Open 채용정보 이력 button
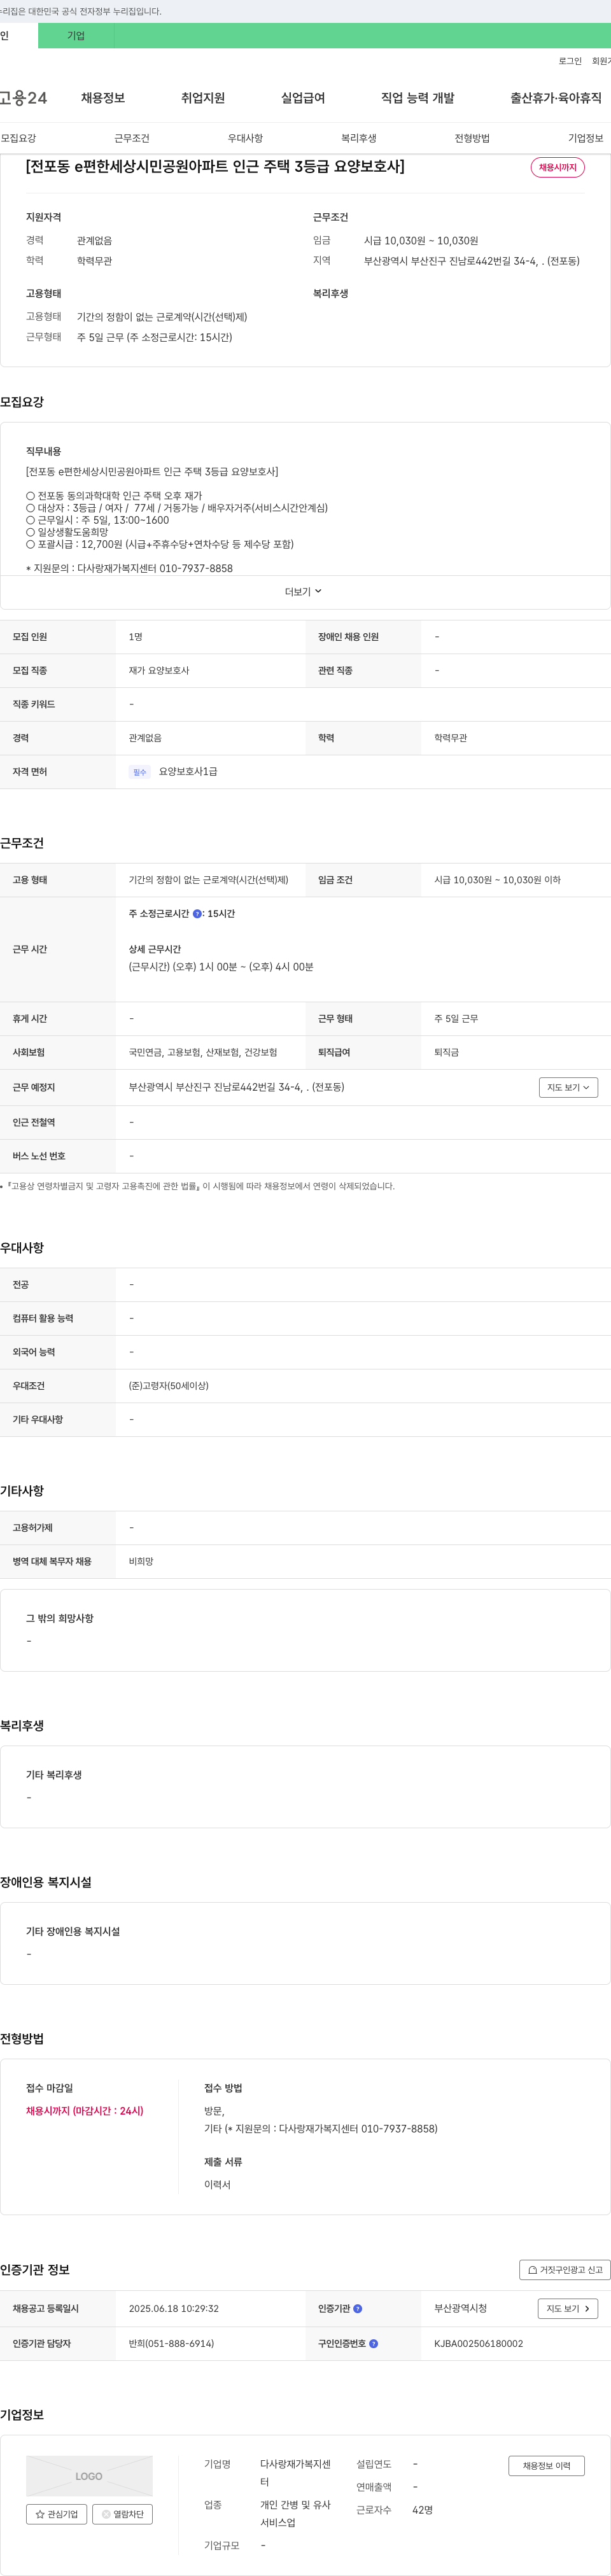Screen dimensions: 611x2576 click(546, 2466)
